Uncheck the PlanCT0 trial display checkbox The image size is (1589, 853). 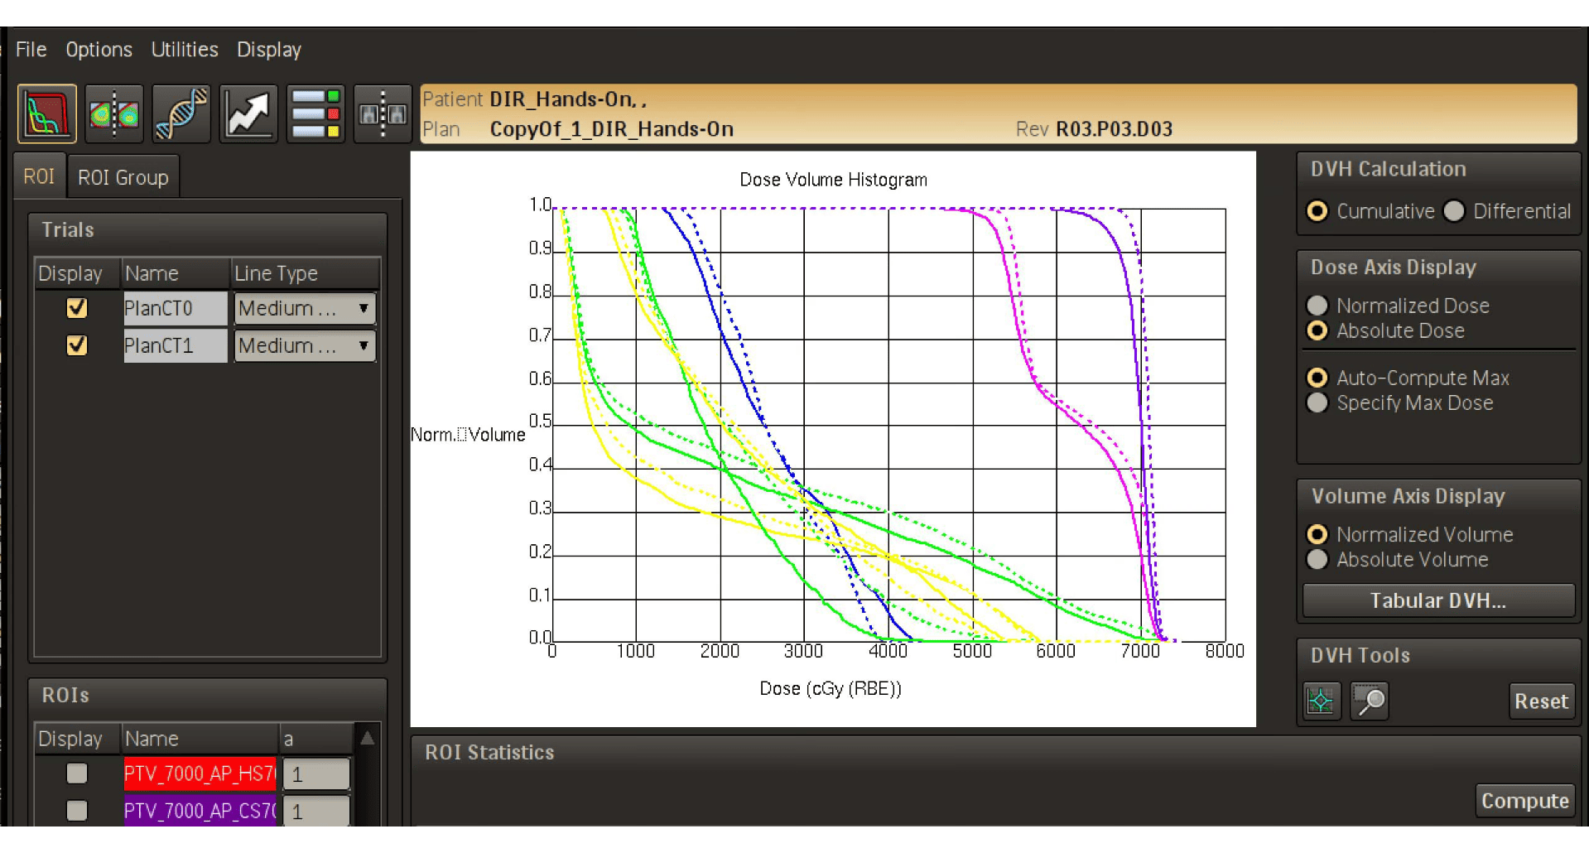(77, 308)
